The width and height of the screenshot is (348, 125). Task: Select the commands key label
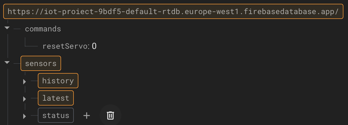click(43, 29)
